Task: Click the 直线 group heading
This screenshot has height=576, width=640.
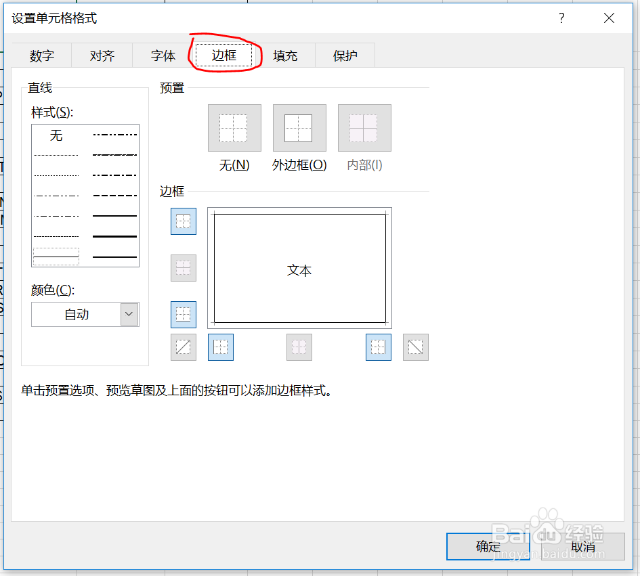Action: [x=40, y=87]
